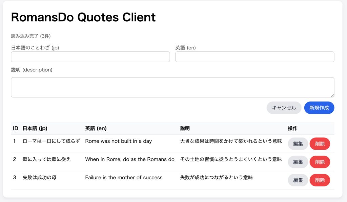Click 削除 on the When in Rome row
Screen dimensions: 347x202
(x=320, y=162)
